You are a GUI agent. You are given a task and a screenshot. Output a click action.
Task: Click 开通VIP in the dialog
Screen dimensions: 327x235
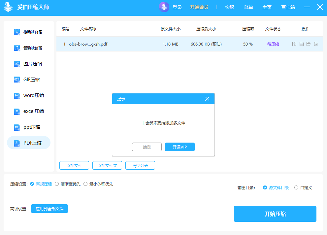pos(180,147)
